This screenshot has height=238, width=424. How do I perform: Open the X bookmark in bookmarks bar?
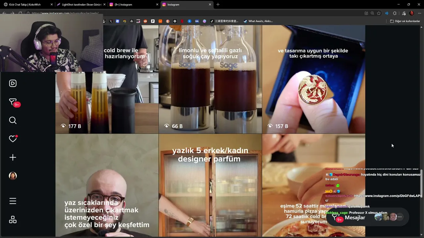(x=111, y=21)
